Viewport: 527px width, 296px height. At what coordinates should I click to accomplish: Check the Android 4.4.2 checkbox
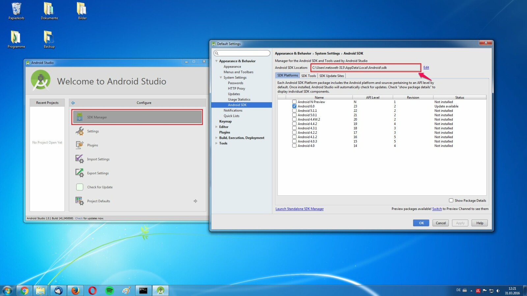coord(294,124)
